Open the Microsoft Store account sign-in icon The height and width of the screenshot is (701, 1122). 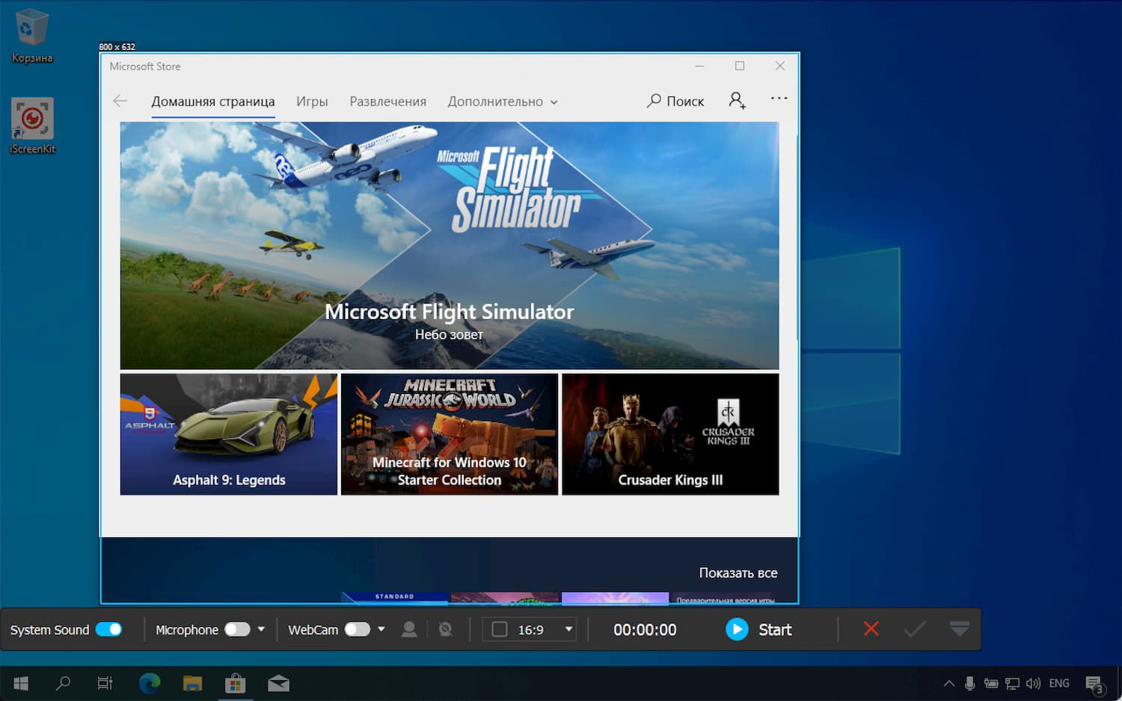pyautogui.click(x=738, y=100)
